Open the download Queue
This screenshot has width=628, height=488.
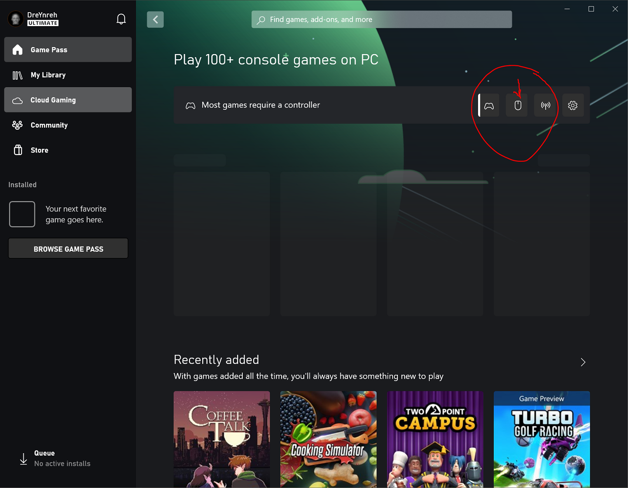[68, 458]
